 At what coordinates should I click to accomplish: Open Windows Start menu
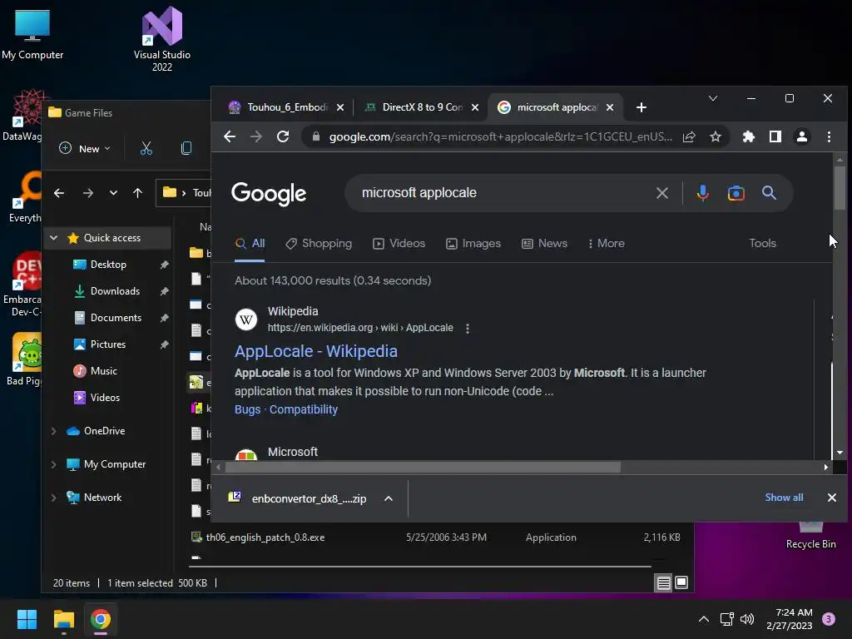point(27,619)
